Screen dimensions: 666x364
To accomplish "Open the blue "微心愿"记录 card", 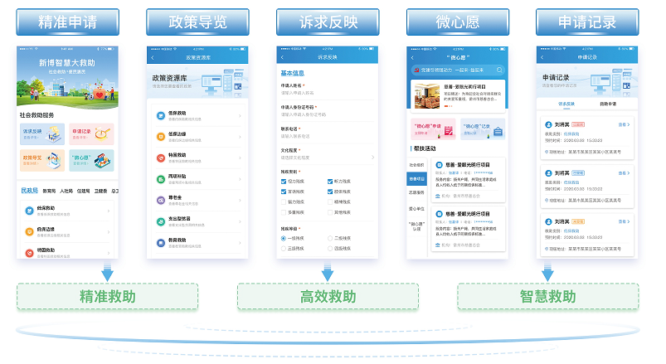I will (483, 129).
